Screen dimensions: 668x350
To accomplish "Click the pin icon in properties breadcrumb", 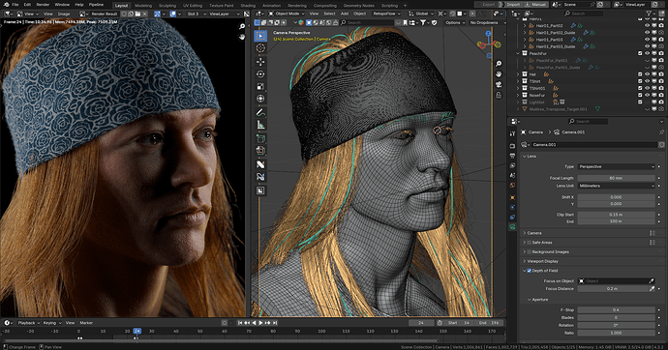I will click(661, 132).
